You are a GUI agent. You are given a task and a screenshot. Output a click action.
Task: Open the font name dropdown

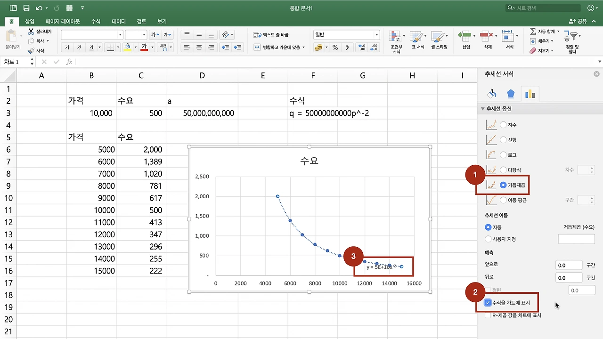pos(120,35)
